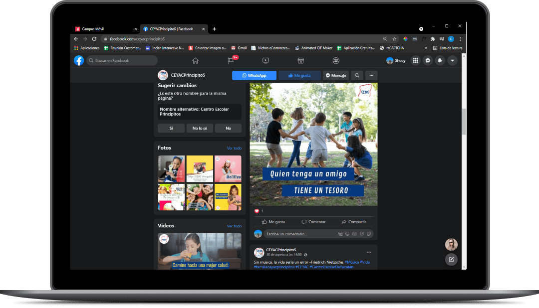Share the post with Compartir
The image size is (539, 308).
[354, 222]
